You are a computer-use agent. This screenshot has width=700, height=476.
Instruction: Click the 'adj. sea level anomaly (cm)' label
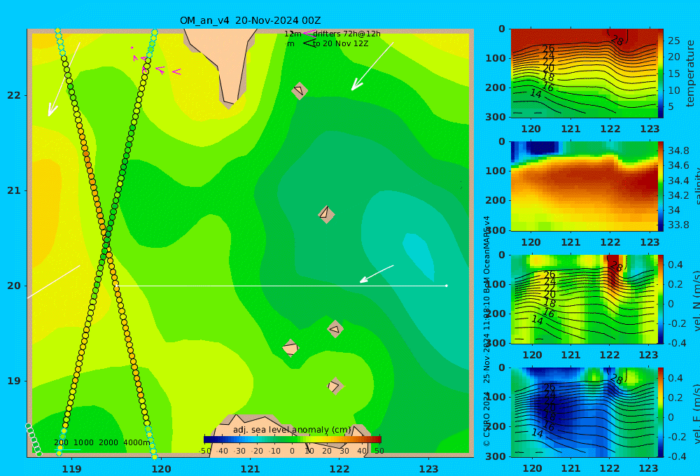tap(292, 430)
